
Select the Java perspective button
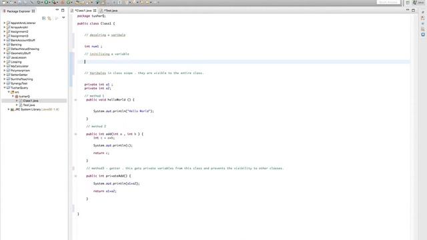pos(418,3)
